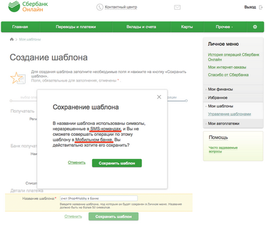Open Мои интернет-заказы link
265x226 pixels.
[227, 67]
